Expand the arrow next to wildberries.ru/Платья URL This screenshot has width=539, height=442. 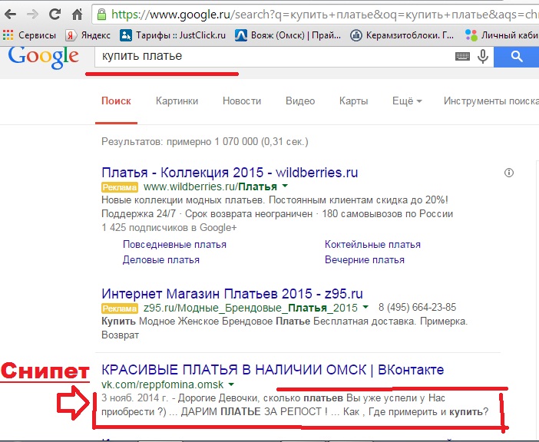tap(285, 186)
